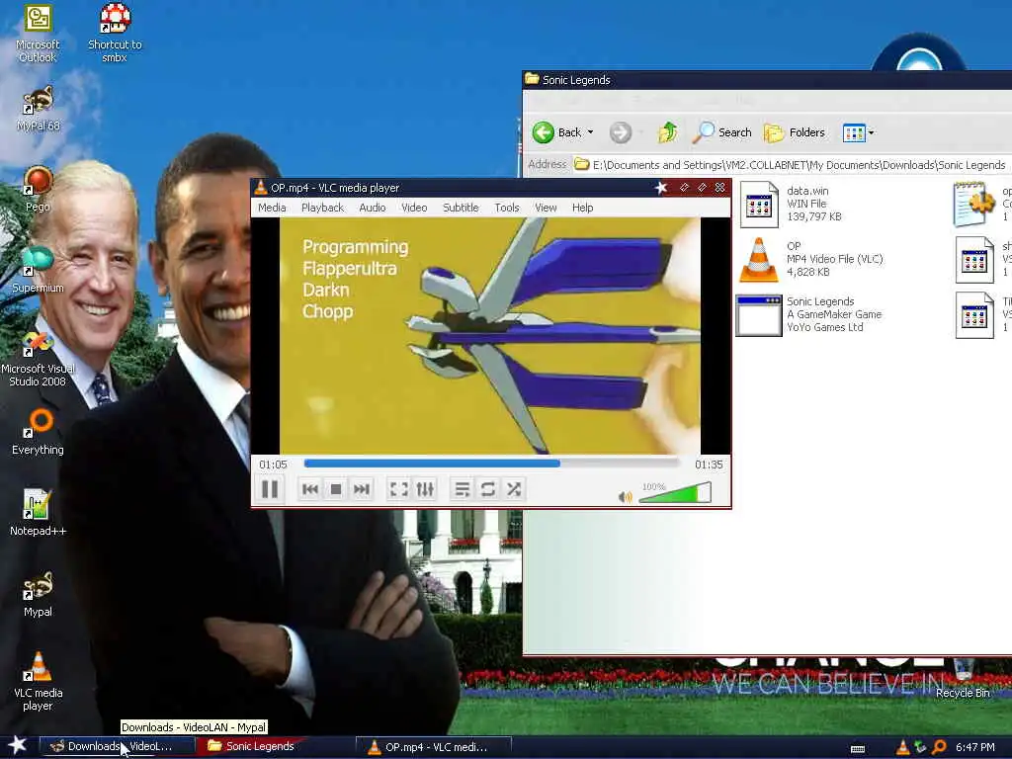Open MyPal 68 desktop icon
1012x759 pixels.
coord(39,109)
